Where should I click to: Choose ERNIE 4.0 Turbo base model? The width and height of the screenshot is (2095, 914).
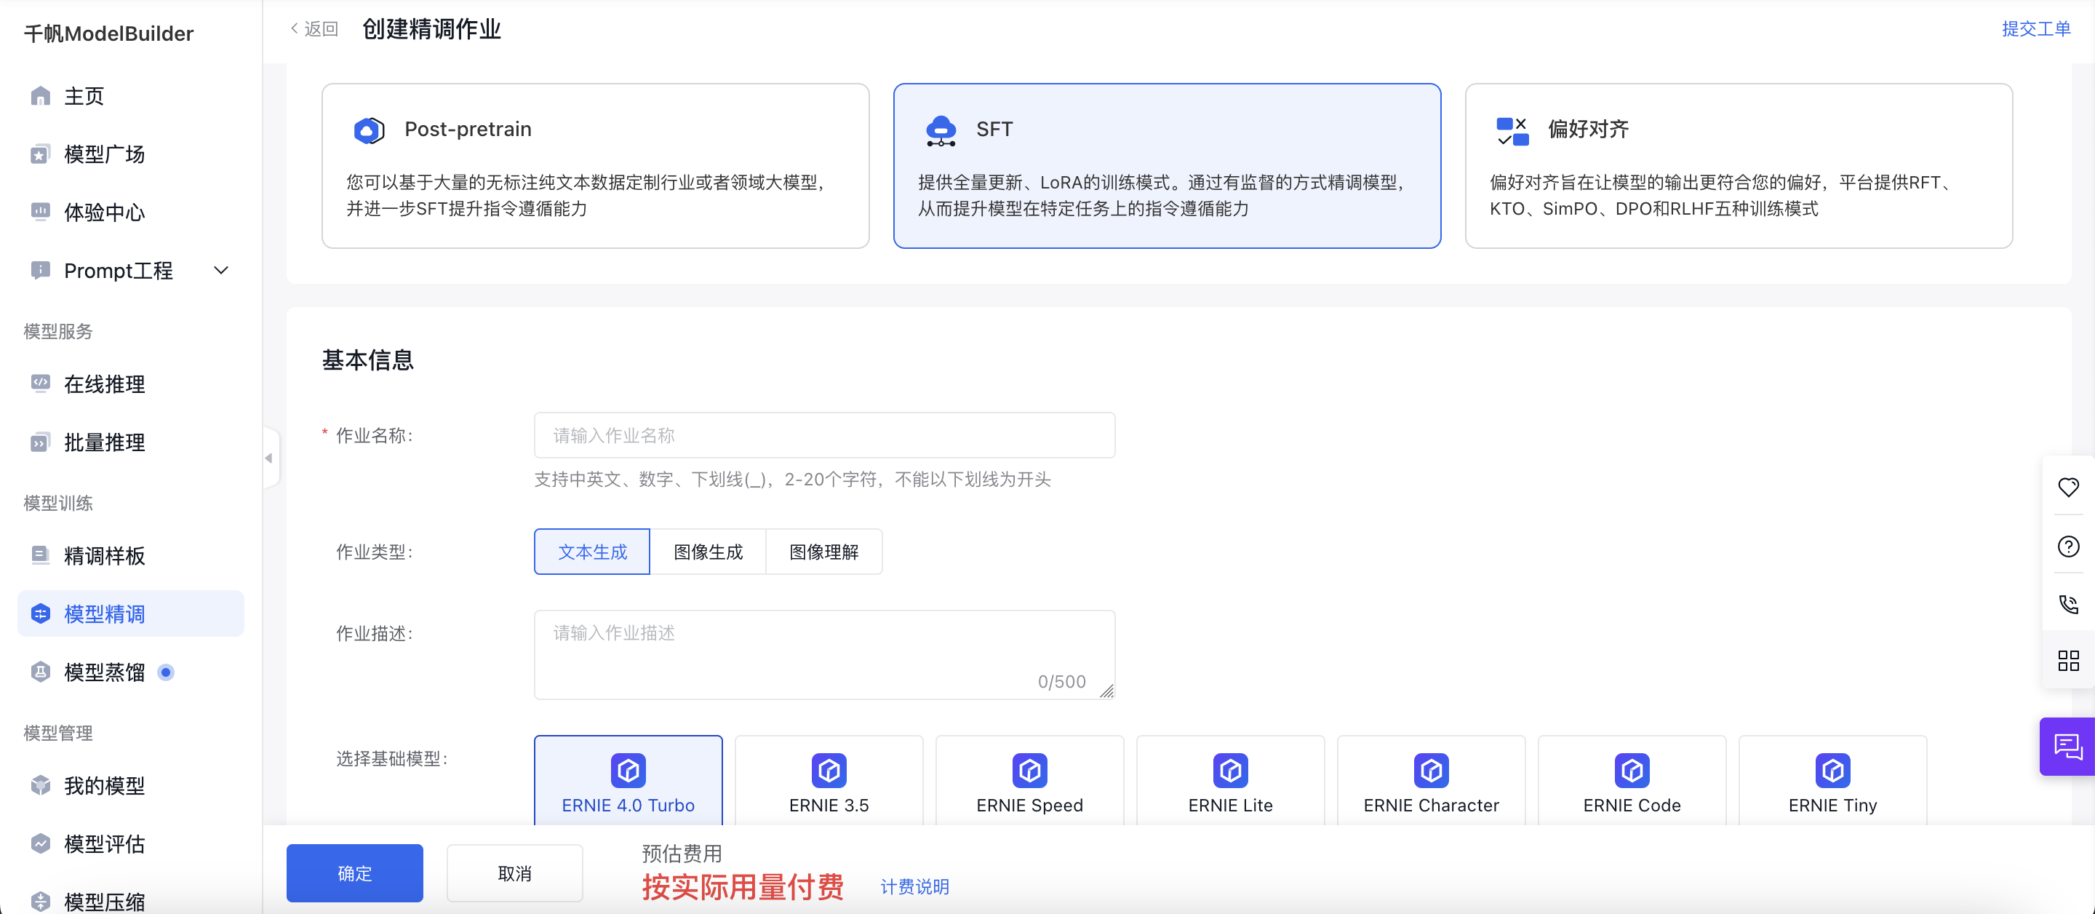tap(628, 781)
